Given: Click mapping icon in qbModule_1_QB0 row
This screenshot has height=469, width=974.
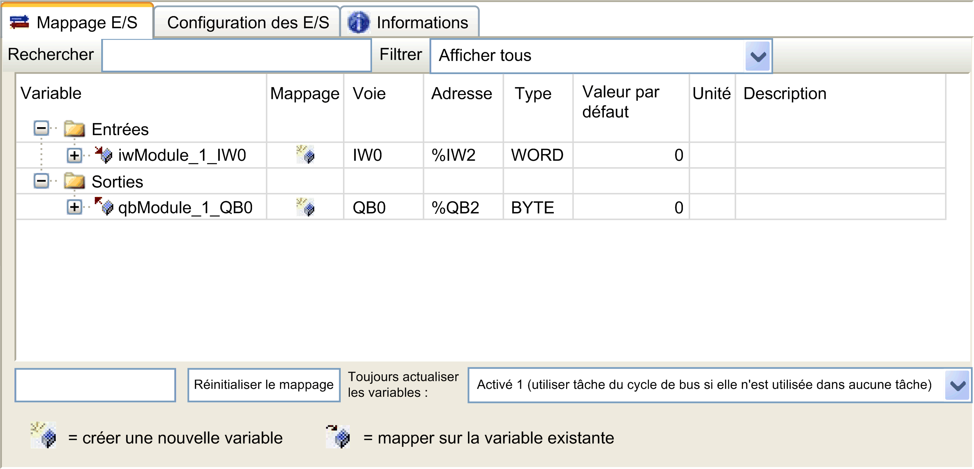Looking at the screenshot, I should 306,207.
